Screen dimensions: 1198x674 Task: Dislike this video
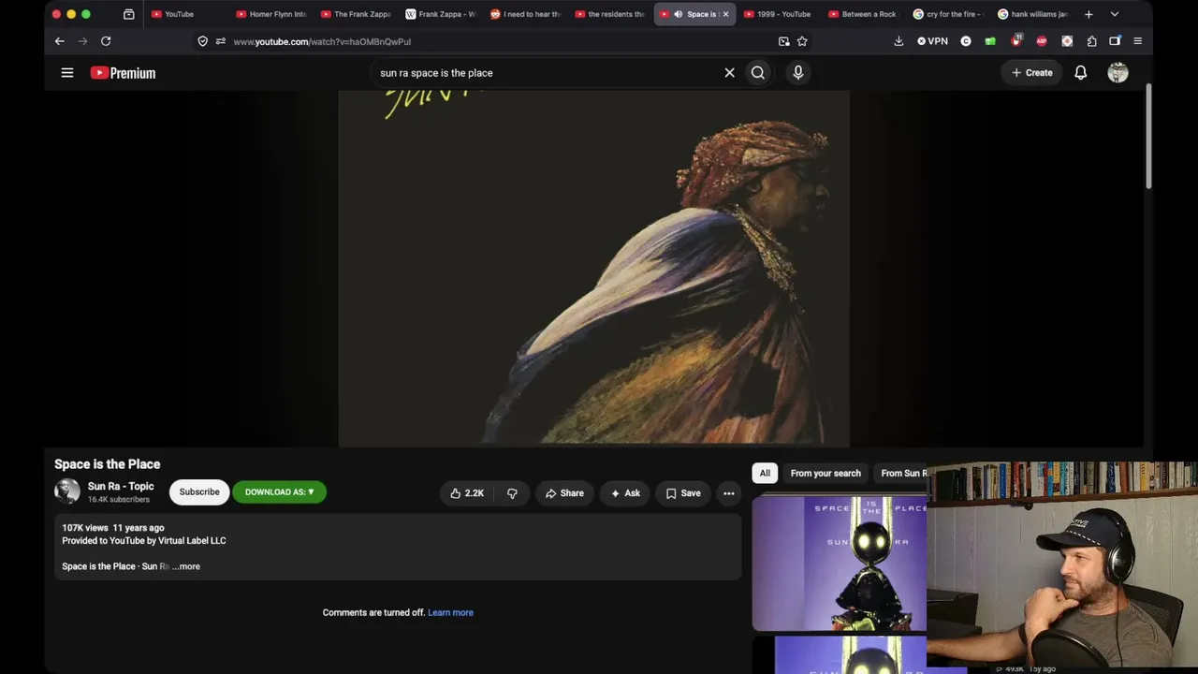point(512,493)
